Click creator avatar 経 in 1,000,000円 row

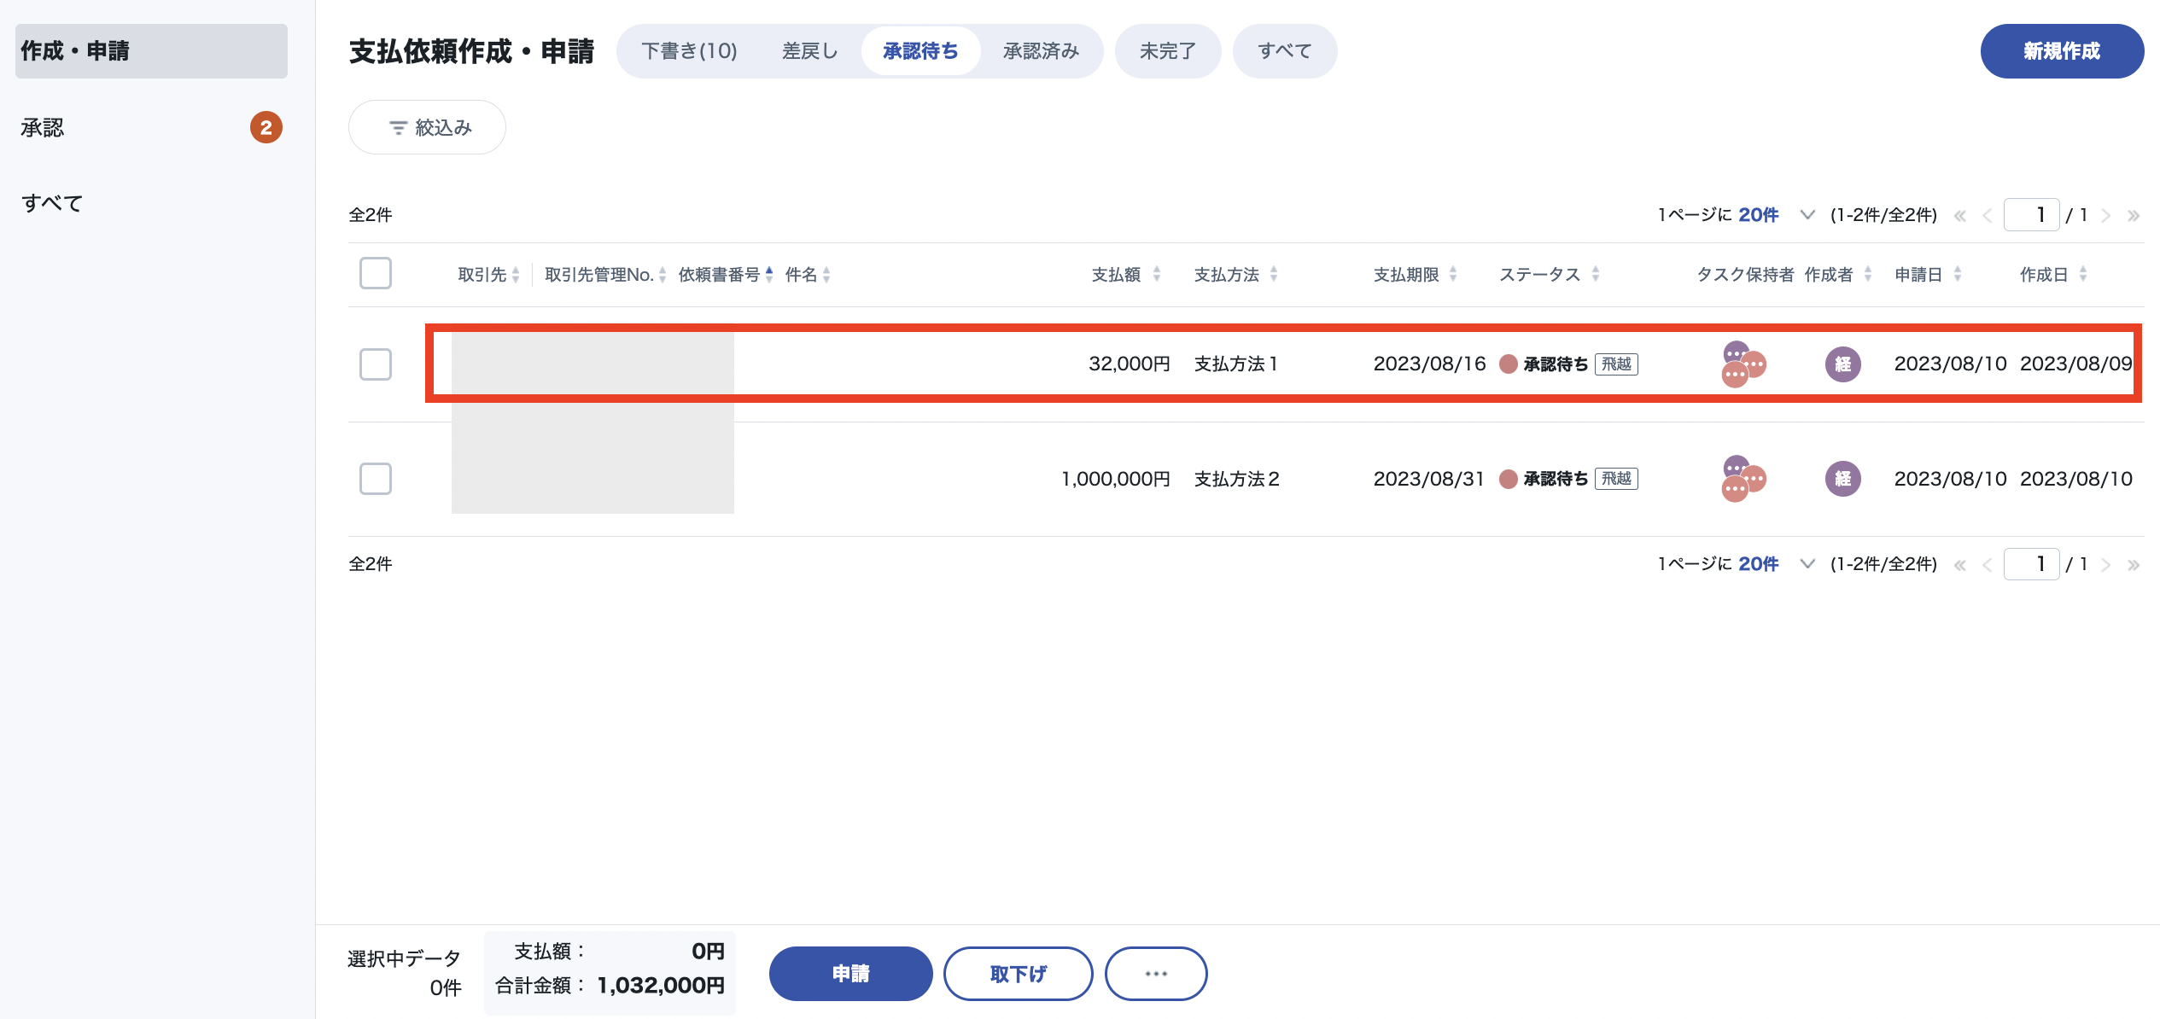pyautogui.click(x=1843, y=479)
